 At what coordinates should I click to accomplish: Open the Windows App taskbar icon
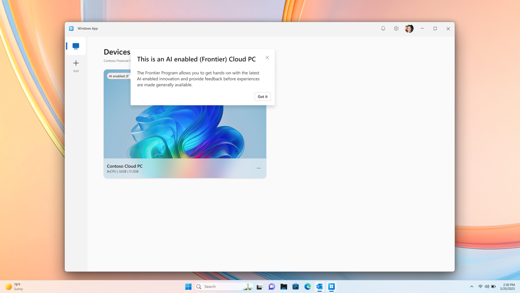[x=331, y=286]
